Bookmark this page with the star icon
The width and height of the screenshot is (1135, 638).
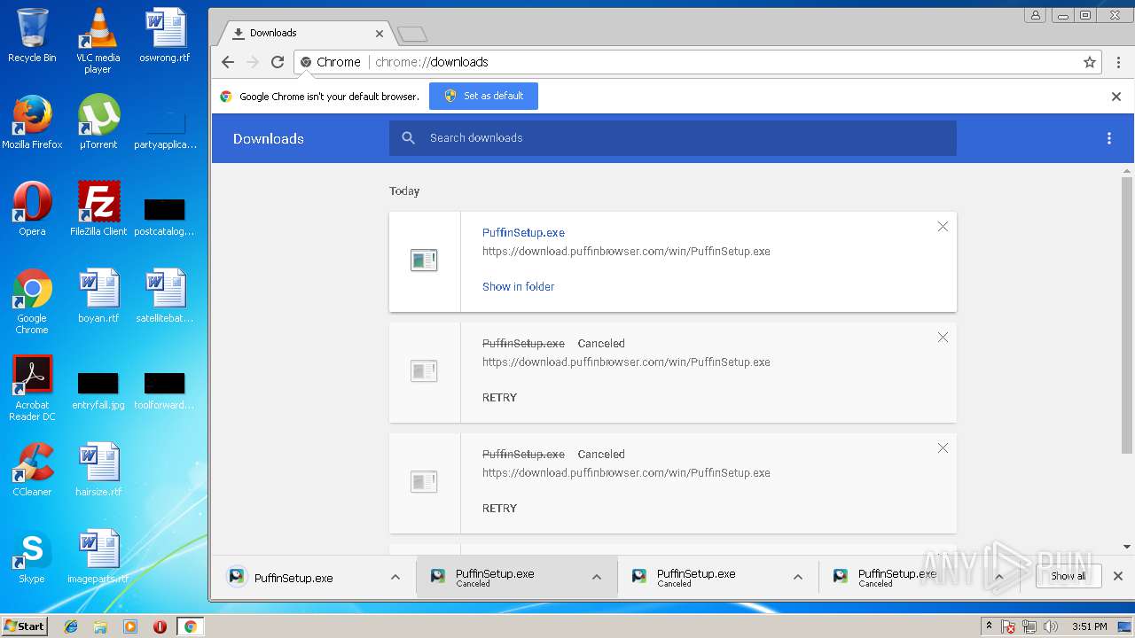[1090, 62]
